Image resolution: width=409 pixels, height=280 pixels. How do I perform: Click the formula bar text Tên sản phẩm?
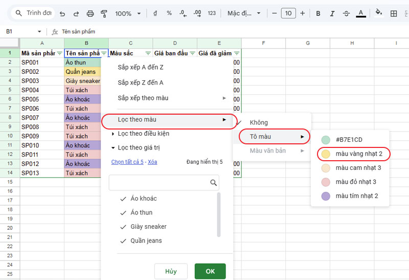pos(78,32)
